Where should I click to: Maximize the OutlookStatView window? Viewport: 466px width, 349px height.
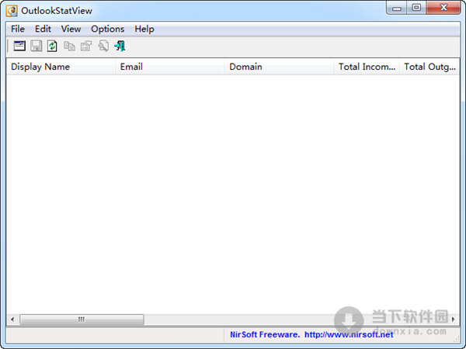point(416,8)
